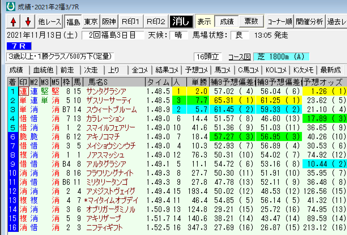Click horse name フラワリングナイト

point(110,173)
